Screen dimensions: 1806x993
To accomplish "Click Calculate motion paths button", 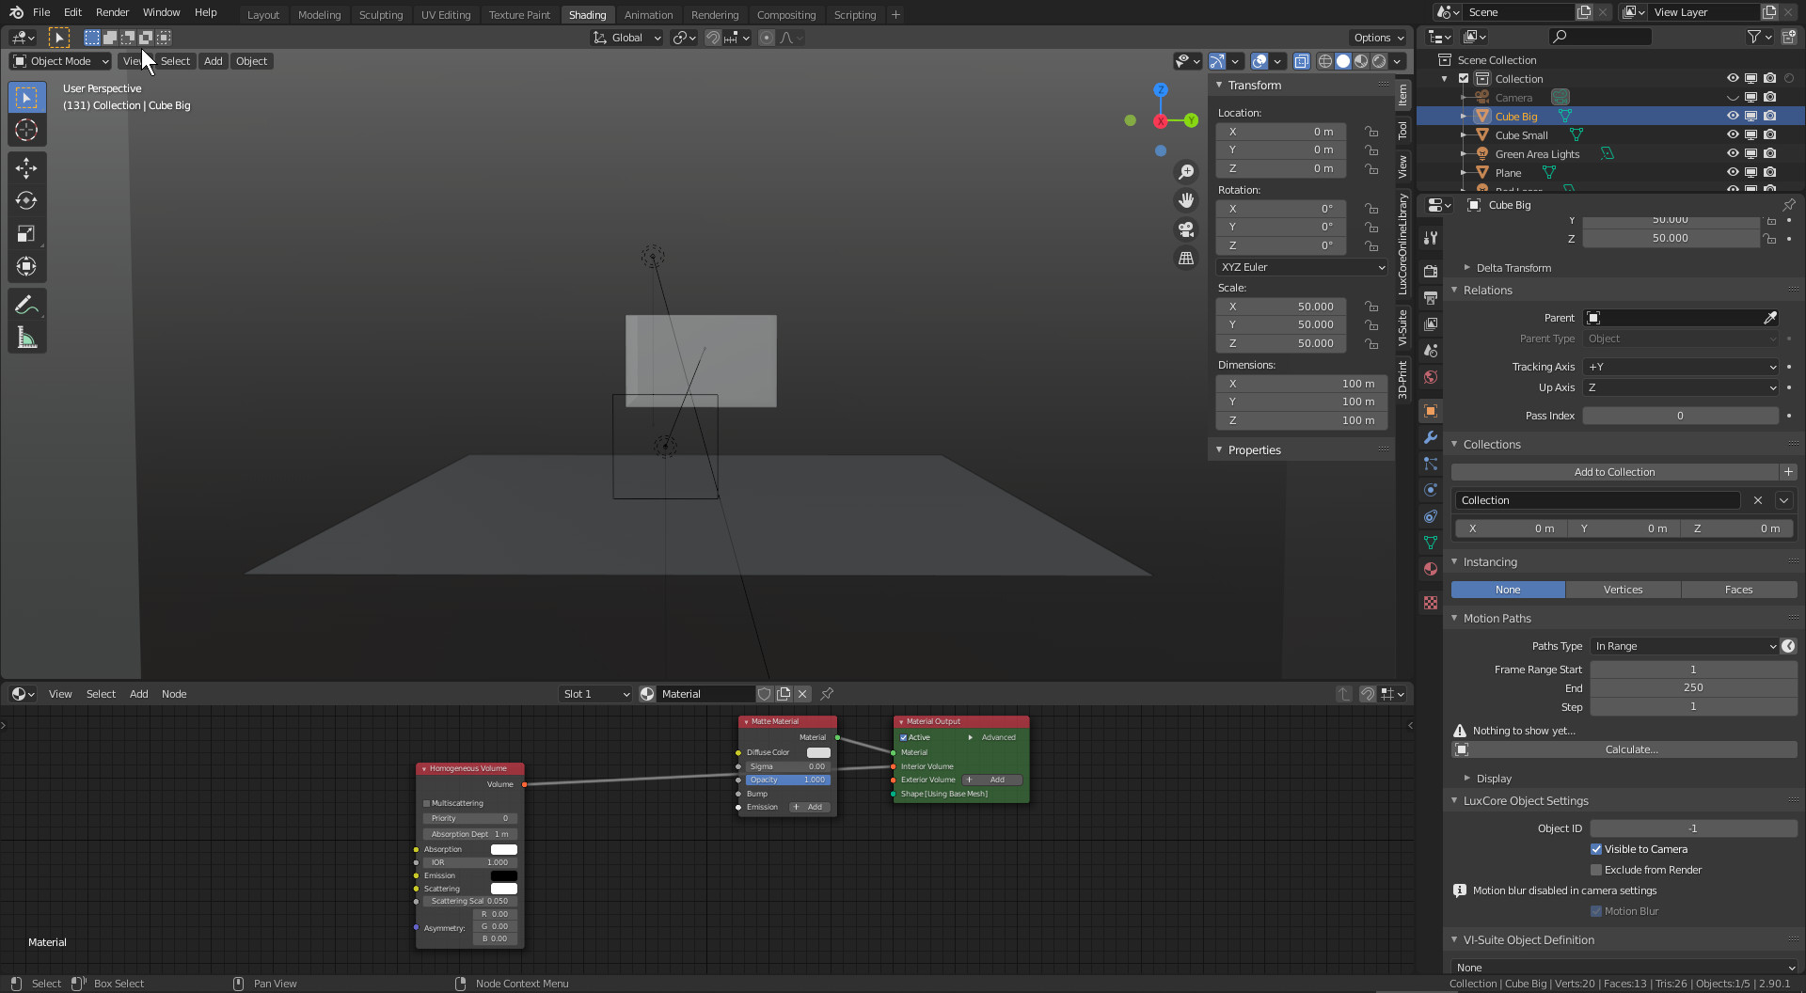I will (x=1631, y=749).
